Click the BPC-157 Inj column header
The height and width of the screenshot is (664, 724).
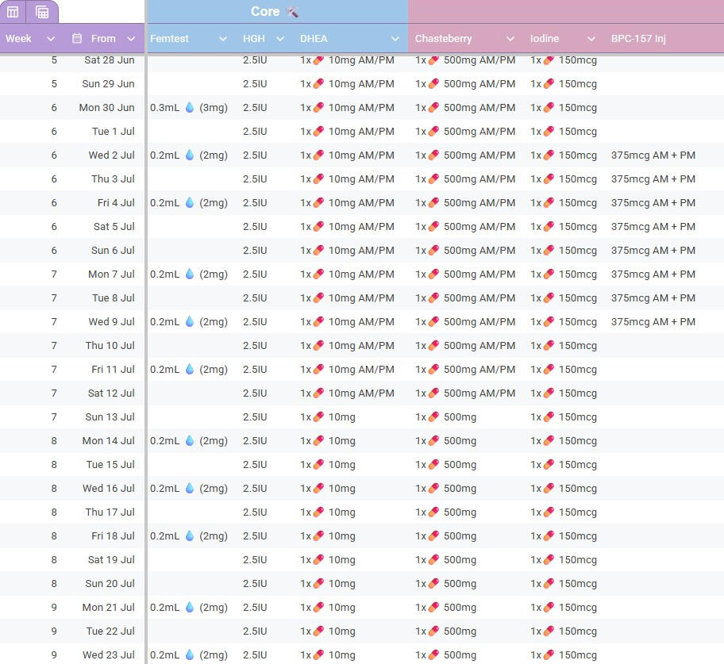coord(638,39)
